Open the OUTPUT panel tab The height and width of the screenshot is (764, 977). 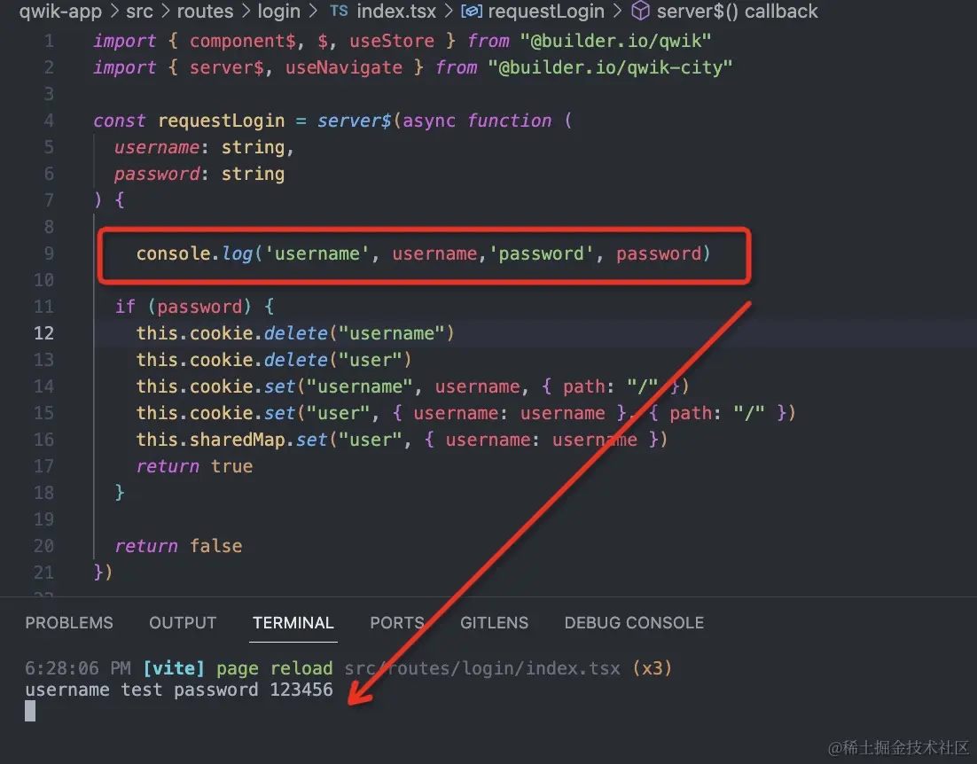click(183, 623)
